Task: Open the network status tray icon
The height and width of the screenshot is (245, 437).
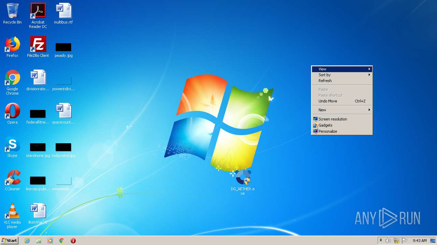Action: (x=396, y=241)
